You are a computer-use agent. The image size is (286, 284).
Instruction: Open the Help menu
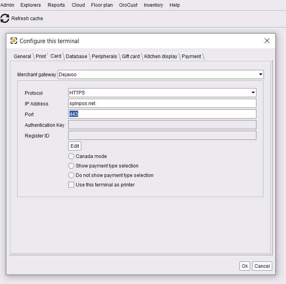[174, 5]
